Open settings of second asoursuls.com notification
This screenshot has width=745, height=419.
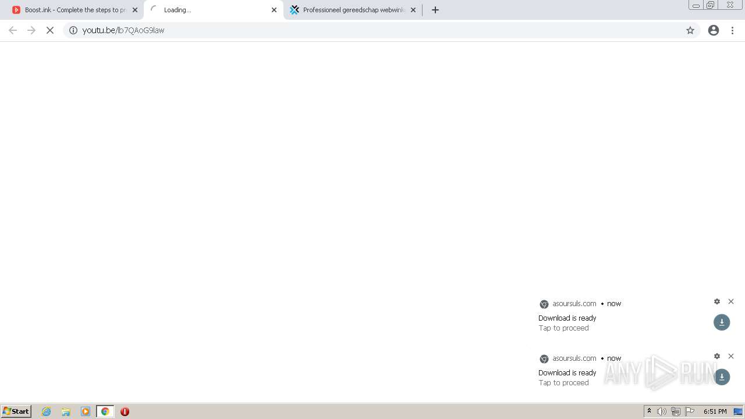(x=717, y=356)
